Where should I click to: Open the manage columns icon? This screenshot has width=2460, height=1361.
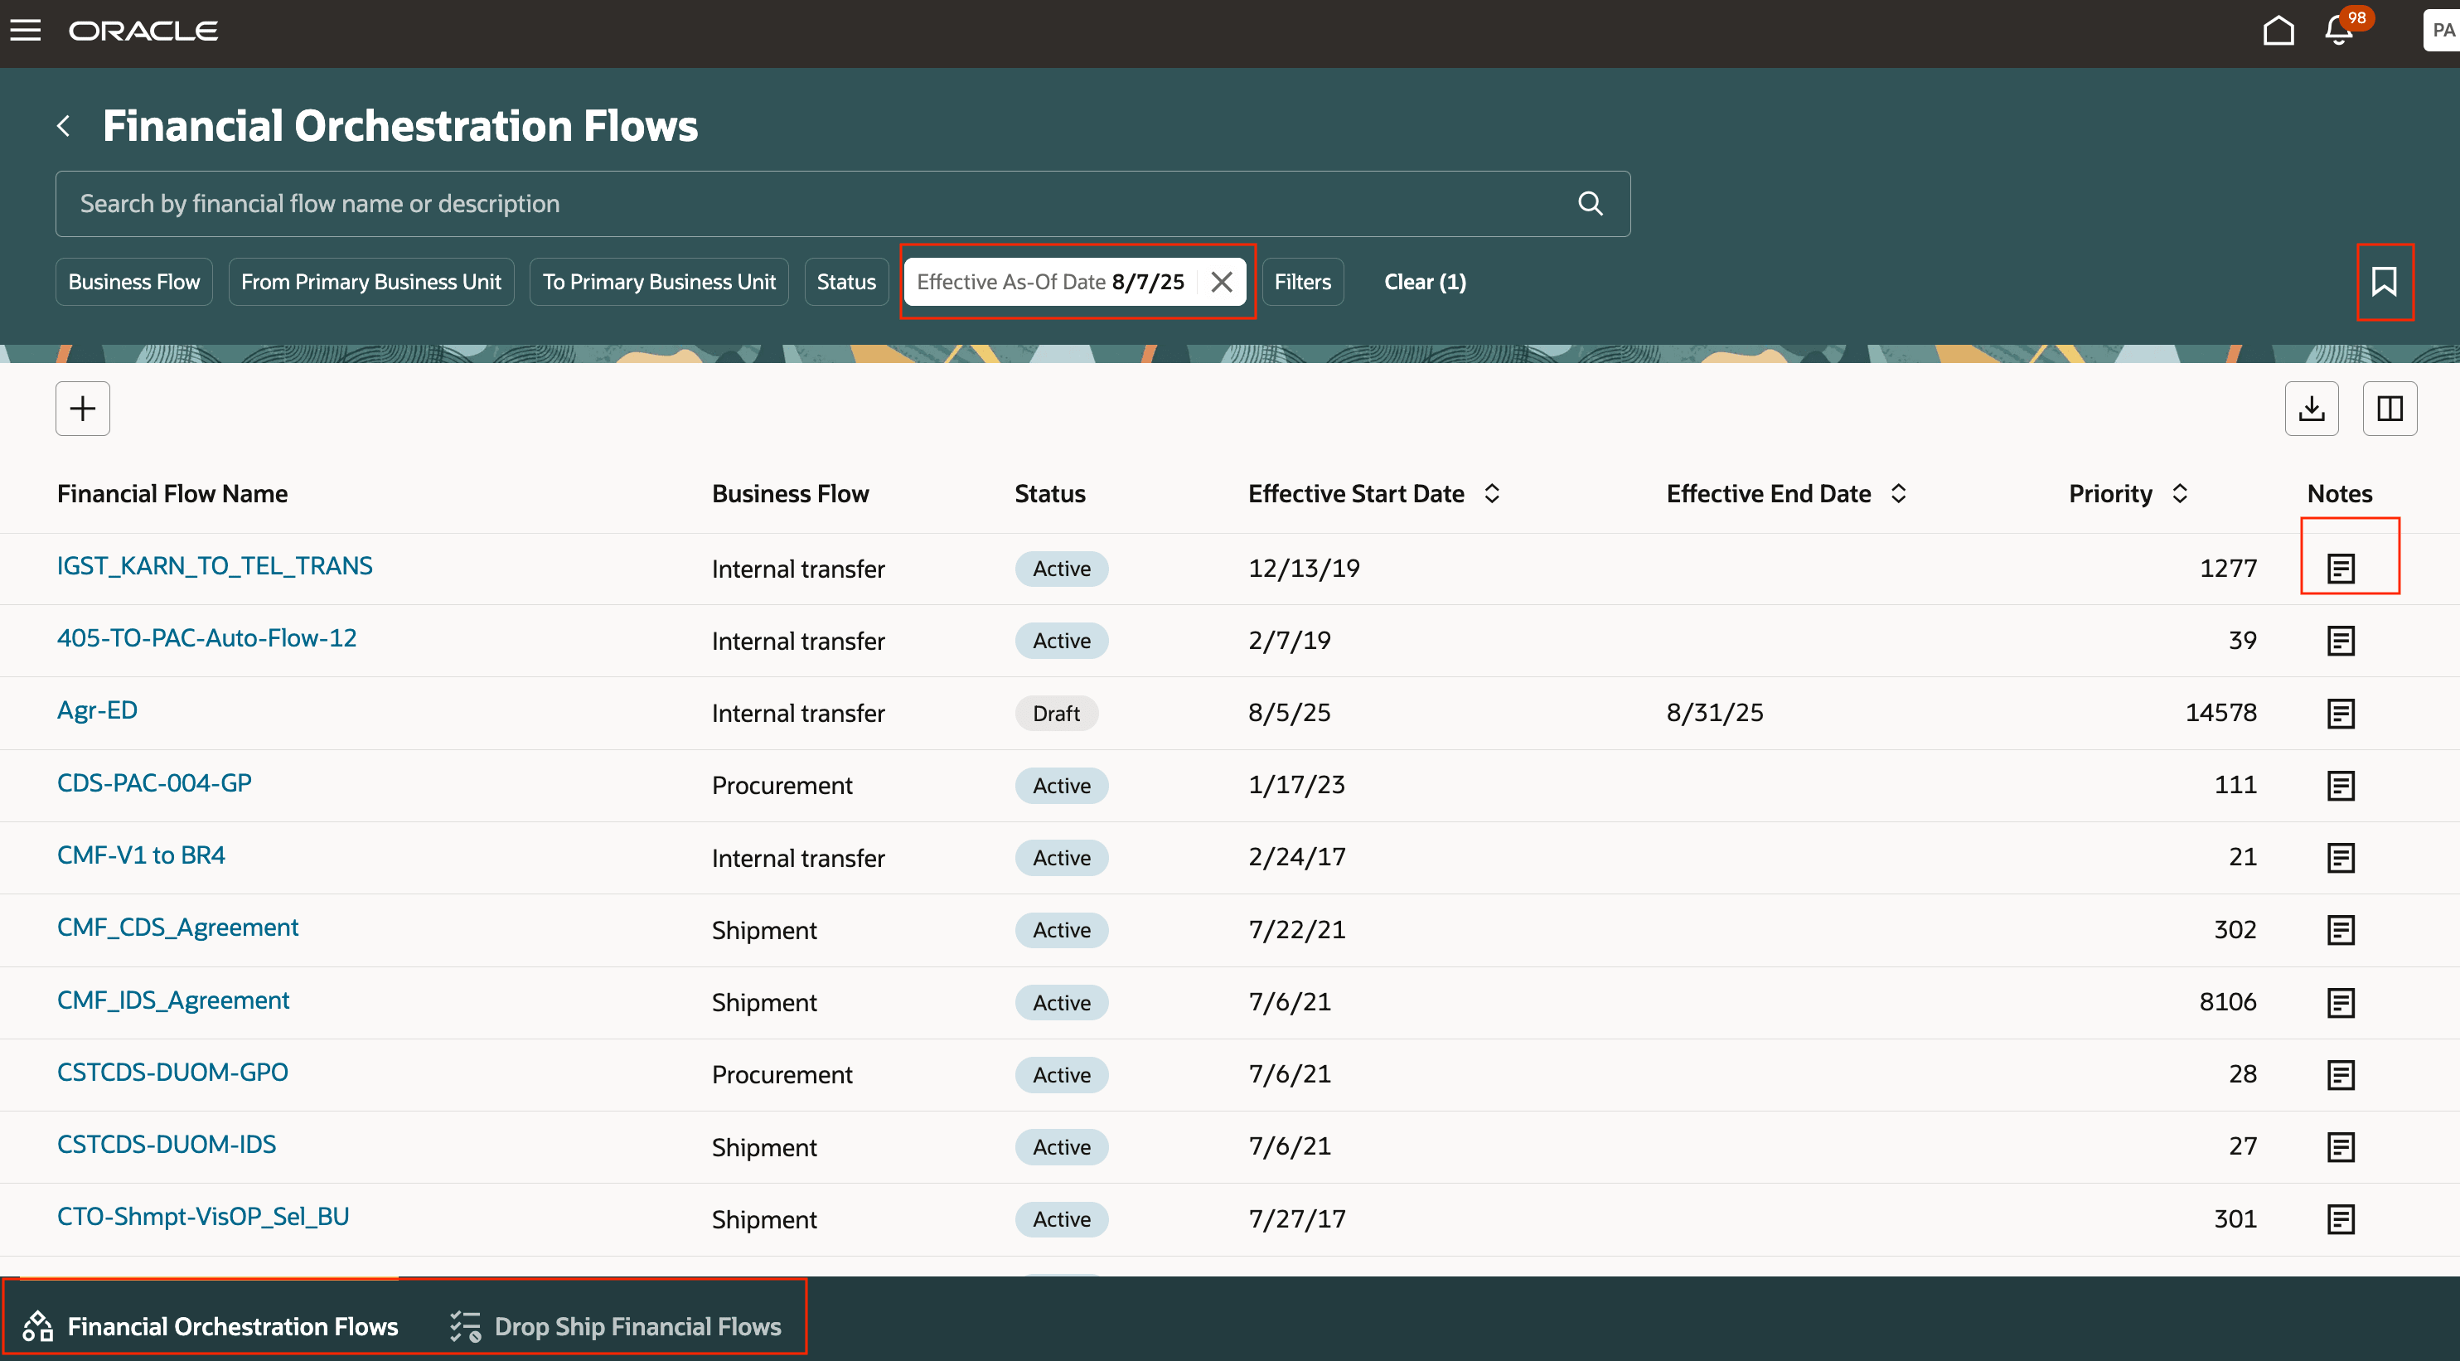point(2390,409)
